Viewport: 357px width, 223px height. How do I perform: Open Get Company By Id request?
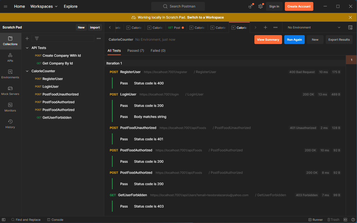click(x=55, y=63)
